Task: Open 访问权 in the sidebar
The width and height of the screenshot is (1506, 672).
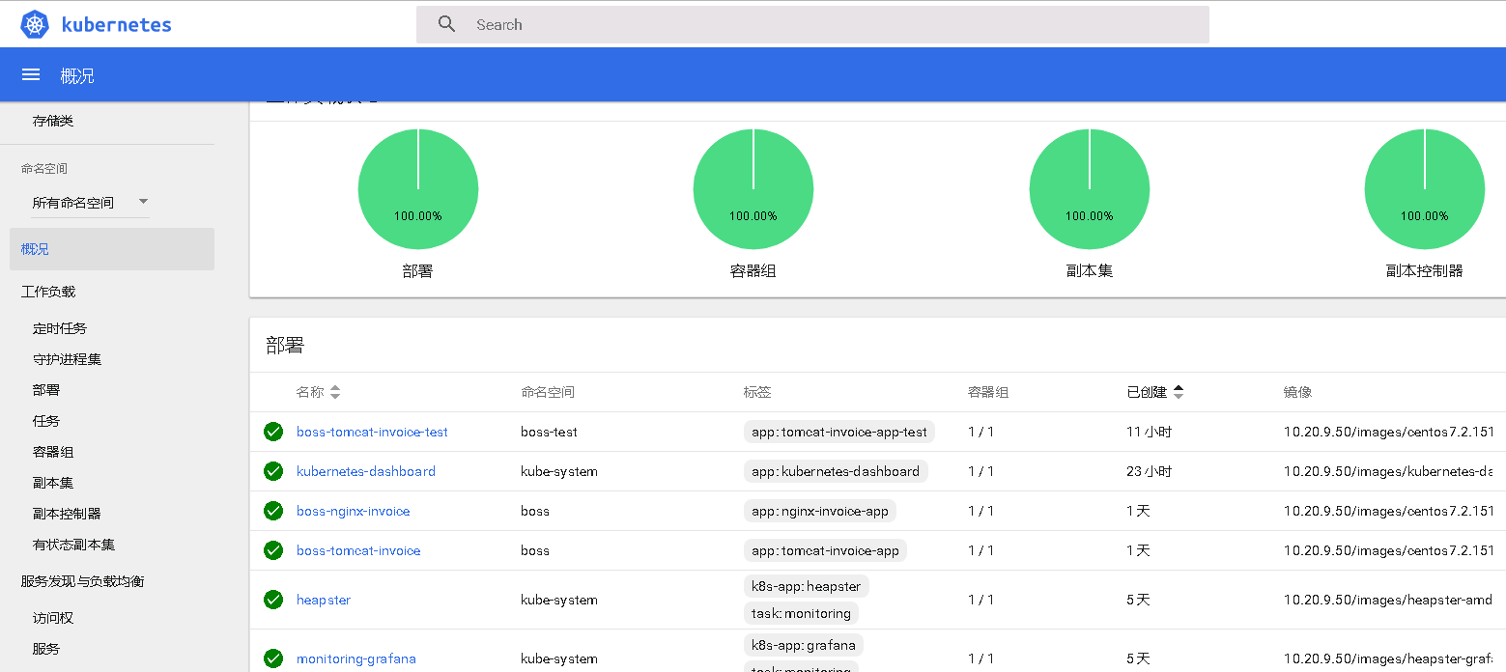Action: [53, 618]
